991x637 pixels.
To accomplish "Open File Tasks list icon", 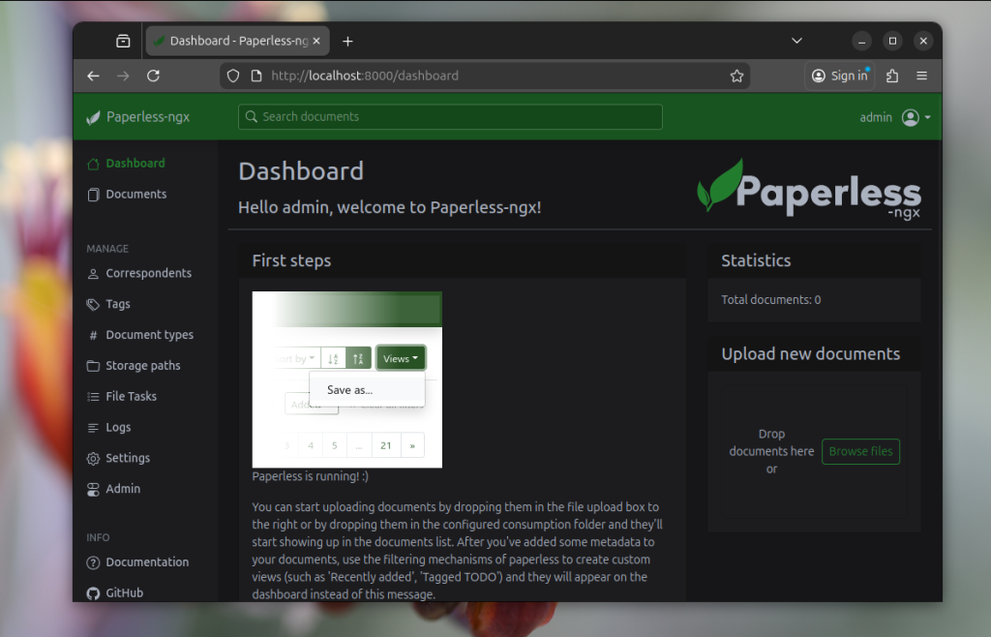I will [94, 397].
